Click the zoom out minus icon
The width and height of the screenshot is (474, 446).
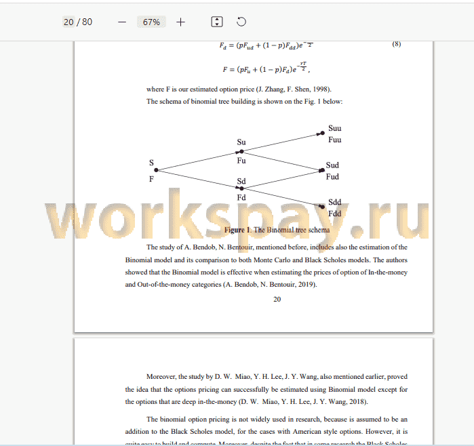click(122, 22)
